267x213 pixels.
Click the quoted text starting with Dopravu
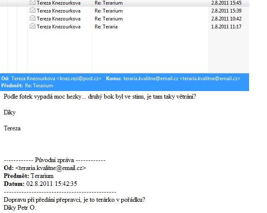(74, 200)
